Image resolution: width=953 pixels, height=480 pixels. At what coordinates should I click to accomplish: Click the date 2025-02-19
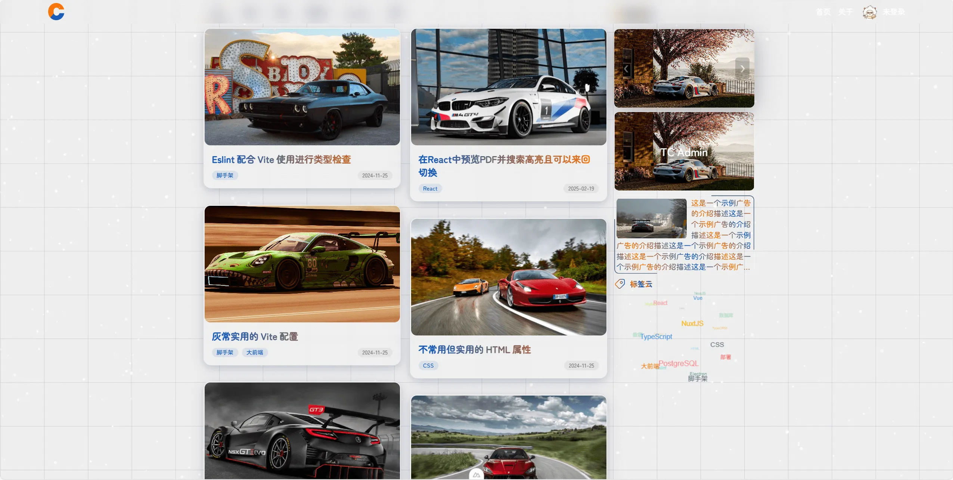(581, 189)
